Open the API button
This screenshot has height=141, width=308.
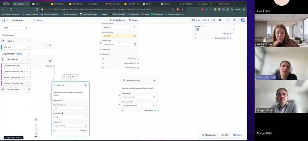click(224, 135)
